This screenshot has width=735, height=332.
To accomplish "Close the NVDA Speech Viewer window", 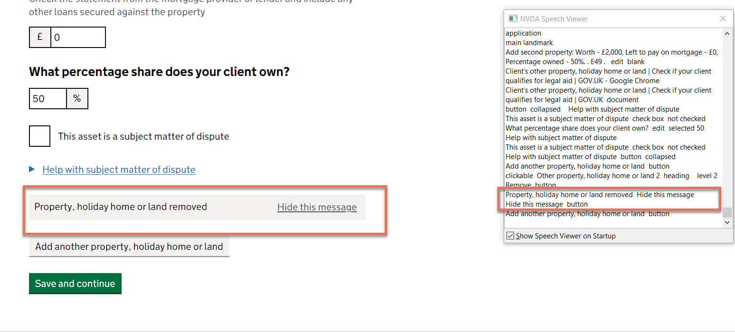I will click(723, 19).
